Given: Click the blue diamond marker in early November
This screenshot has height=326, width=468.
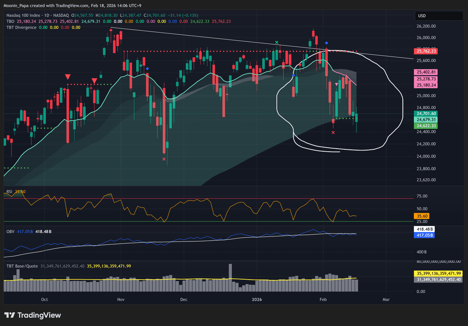Looking at the screenshot, I should [147, 69].
